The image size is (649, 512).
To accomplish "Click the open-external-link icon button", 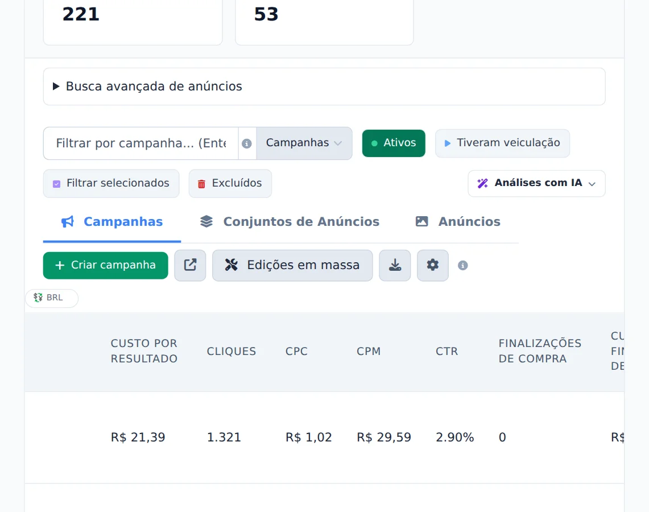I will pyautogui.click(x=190, y=265).
